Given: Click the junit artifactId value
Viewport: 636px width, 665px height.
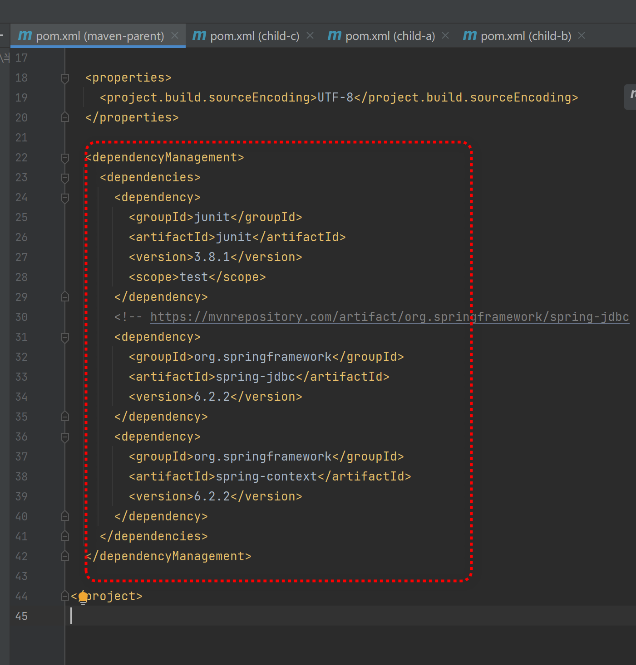Looking at the screenshot, I should 234,237.
